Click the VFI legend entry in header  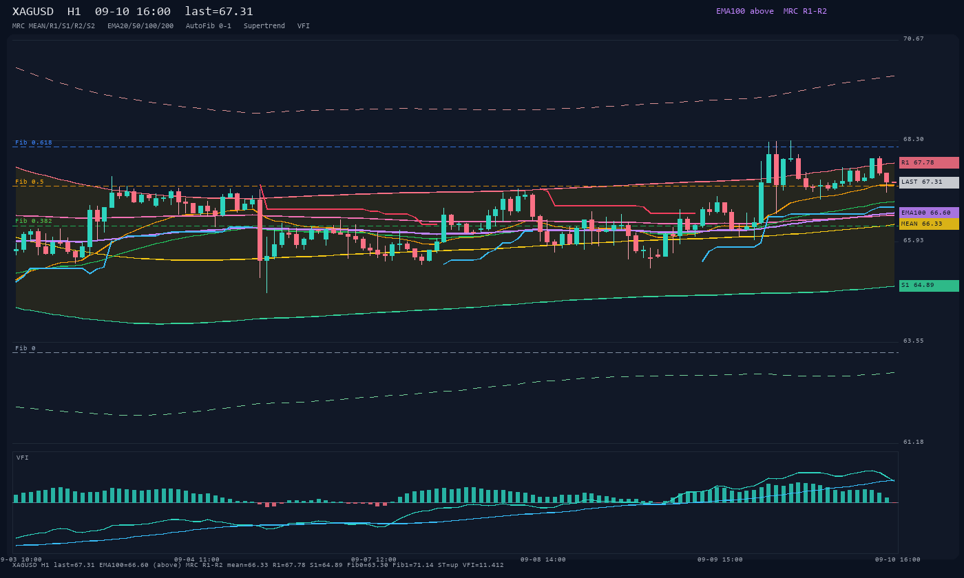pyautogui.click(x=304, y=26)
